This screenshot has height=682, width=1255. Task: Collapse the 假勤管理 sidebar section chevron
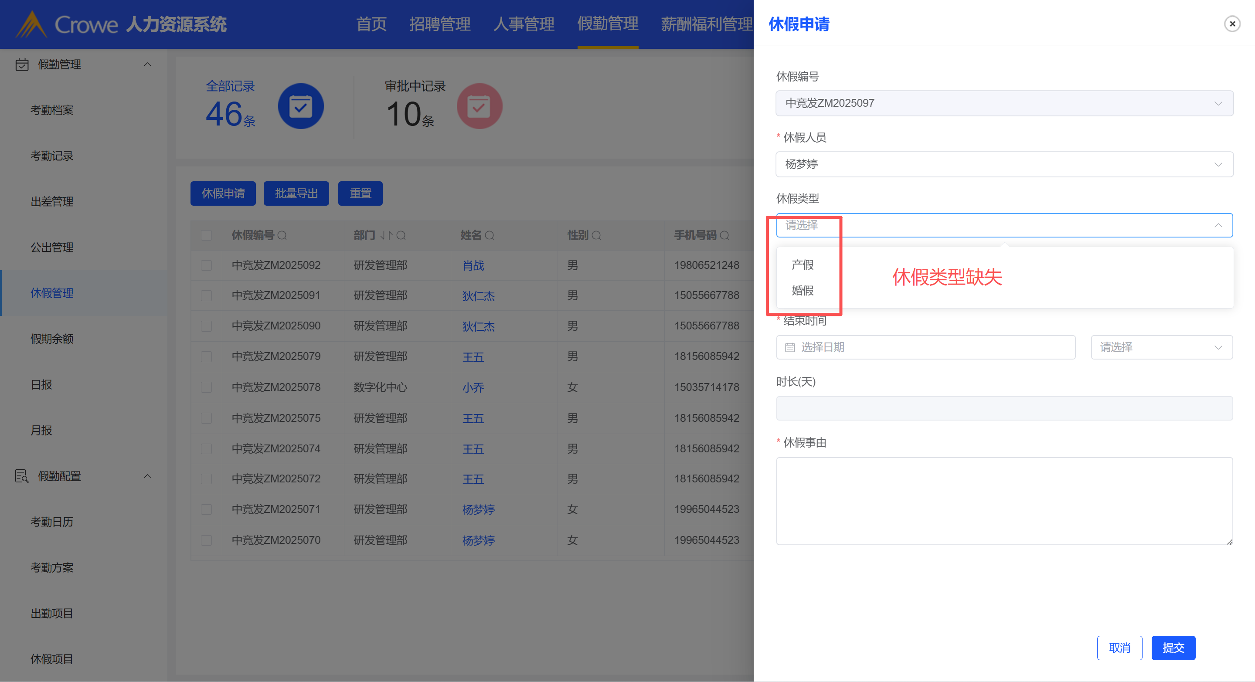[x=148, y=64]
